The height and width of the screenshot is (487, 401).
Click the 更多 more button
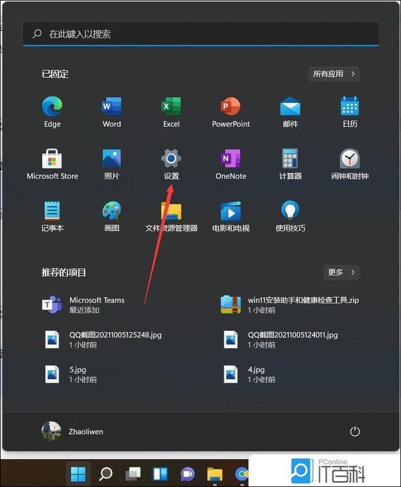pos(342,273)
